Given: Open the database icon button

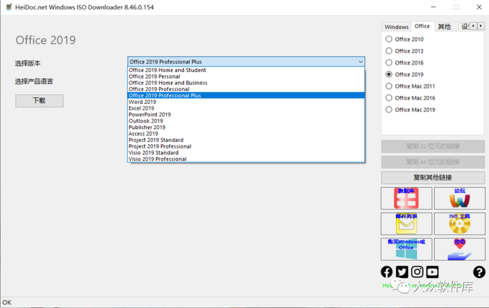Looking at the screenshot, I should (x=406, y=198).
